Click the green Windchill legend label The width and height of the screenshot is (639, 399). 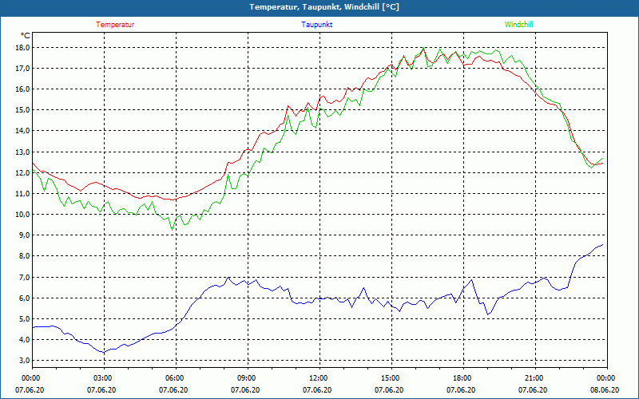pyautogui.click(x=518, y=25)
